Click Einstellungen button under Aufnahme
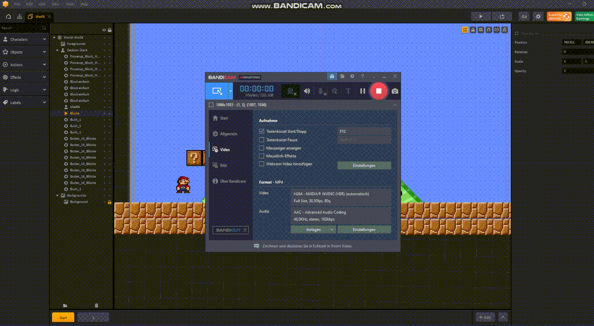Viewport: 594px width, 326px height. [364, 165]
